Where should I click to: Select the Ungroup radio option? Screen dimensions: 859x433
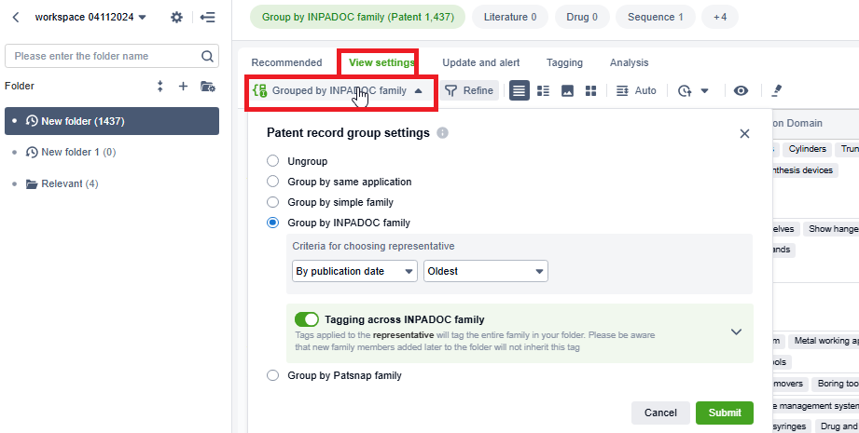tap(273, 161)
